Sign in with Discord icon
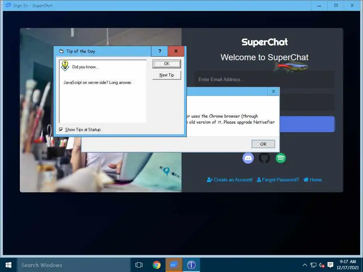The height and width of the screenshot is (272, 363). pos(248,158)
